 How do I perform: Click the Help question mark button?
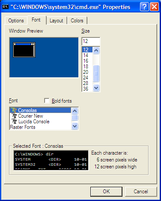(144, 7)
